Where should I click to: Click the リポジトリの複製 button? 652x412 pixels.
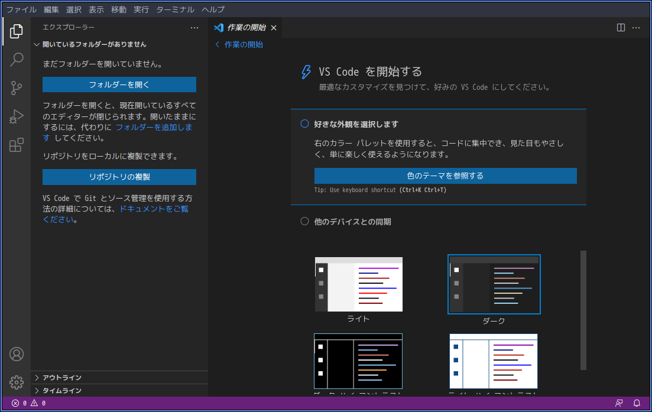click(x=119, y=177)
